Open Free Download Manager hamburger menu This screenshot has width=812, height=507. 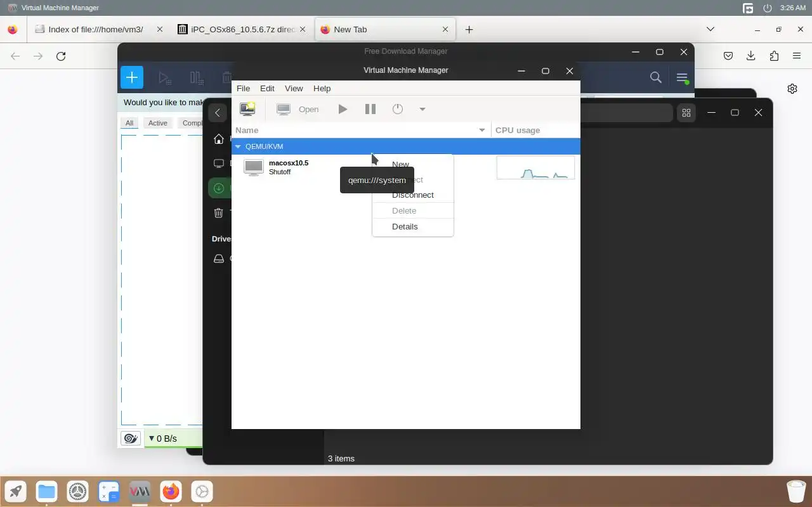682,77
